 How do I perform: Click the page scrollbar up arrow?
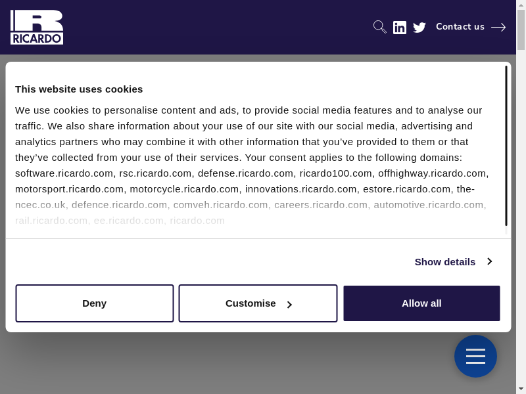521,5
